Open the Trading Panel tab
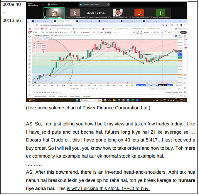199x195 pixels. point(86,96)
